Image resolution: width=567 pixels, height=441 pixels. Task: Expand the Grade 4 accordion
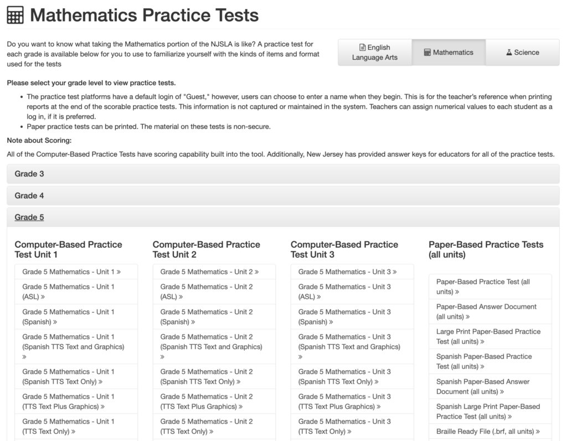click(283, 195)
